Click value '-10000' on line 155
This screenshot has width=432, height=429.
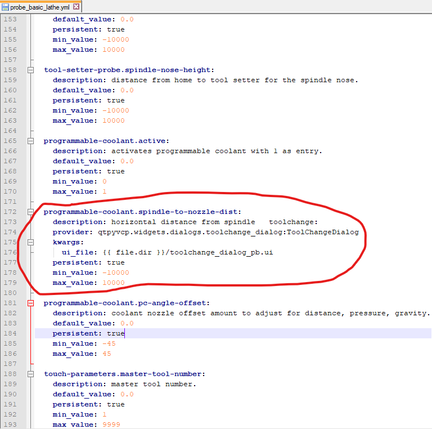click(x=116, y=39)
